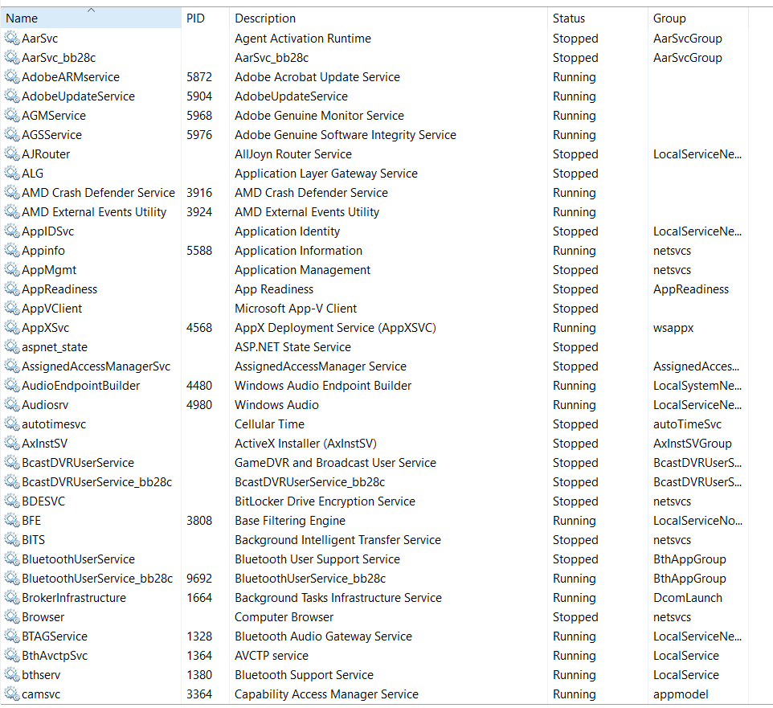The image size is (773, 708).
Task: Click PID 9692 in the list
Action: pos(199,578)
